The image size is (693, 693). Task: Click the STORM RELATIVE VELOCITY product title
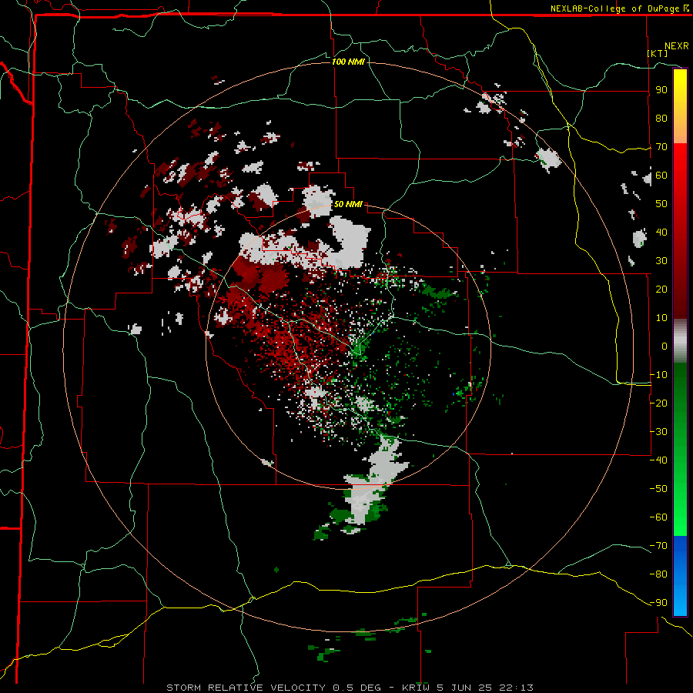pos(246,688)
